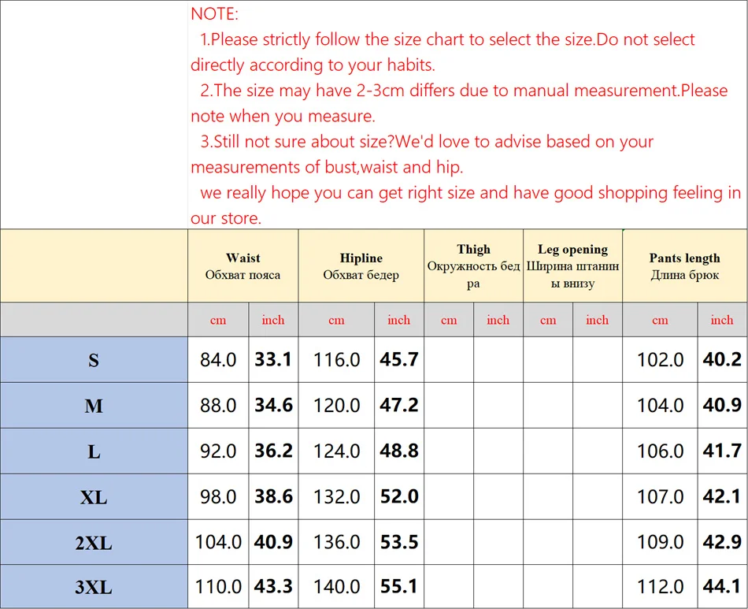
Task: Select the 3XL waist value "110.0"
Action: (218, 587)
